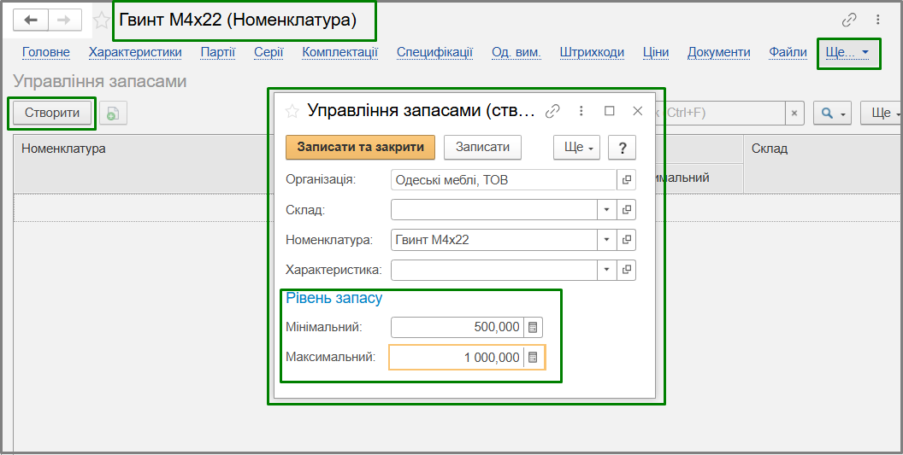Click the copy-record icon beside Створити
The height and width of the screenshot is (455, 903).
[x=113, y=113]
